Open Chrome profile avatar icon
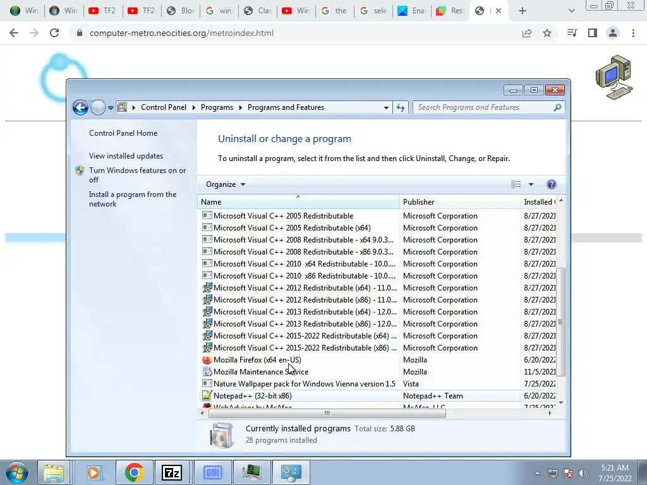Viewport: 647px width, 485px height. click(x=613, y=33)
